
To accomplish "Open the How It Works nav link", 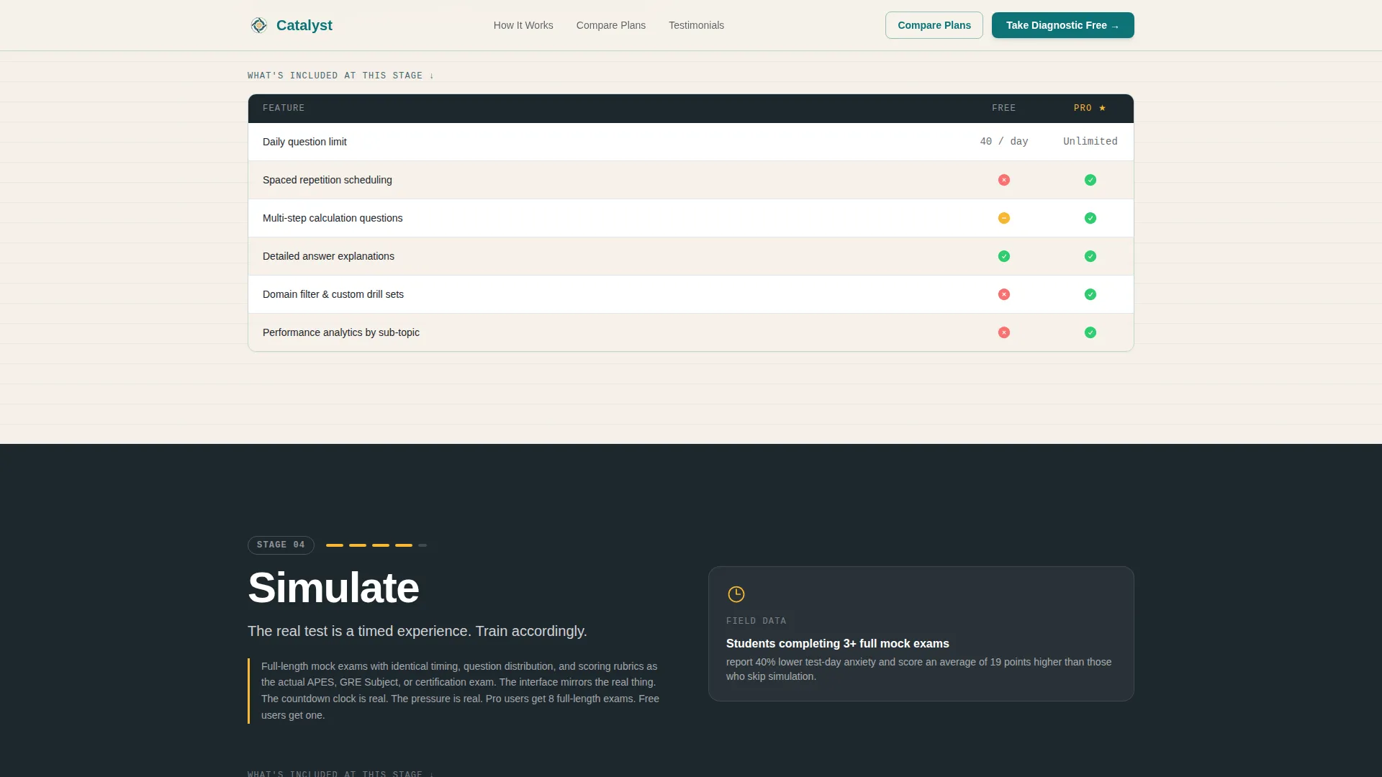I will click(523, 25).
